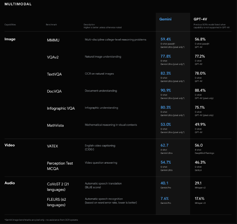Click the Document understanding description

[x=101, y=91]
